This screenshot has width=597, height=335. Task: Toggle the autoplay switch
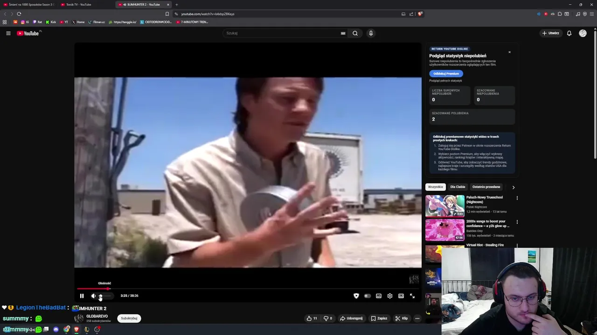coord(368,296)
